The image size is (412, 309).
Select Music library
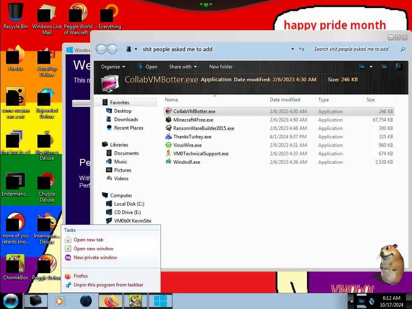[120, 161]
